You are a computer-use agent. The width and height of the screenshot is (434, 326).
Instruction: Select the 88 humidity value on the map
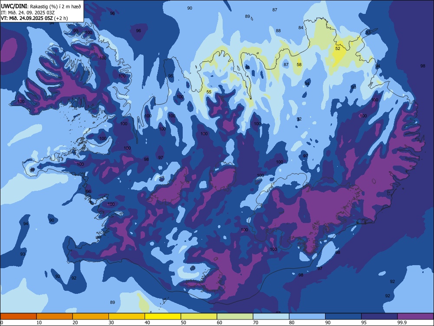pyautogui.click(x=278, y=31)
